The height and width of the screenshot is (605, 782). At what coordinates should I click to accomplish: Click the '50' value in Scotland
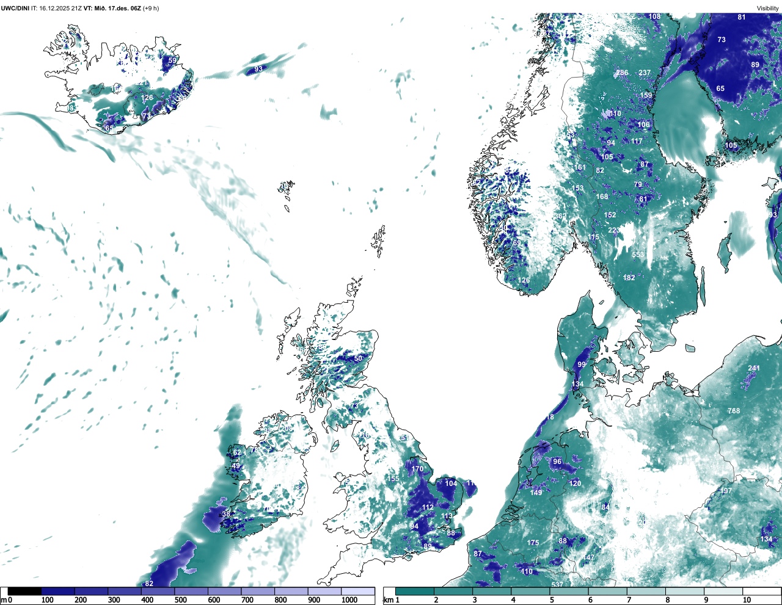(358, 359)
